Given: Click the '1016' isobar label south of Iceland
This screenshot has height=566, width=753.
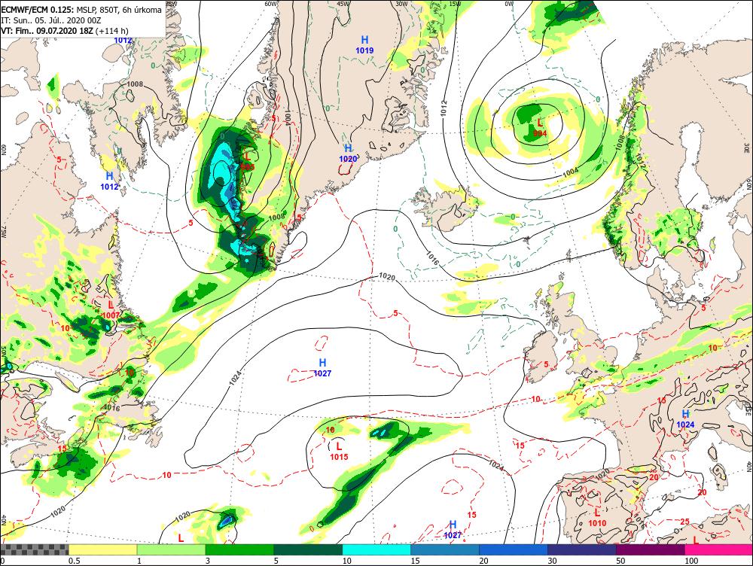Looking at the screenshot, I should click(x=433, y=258).
